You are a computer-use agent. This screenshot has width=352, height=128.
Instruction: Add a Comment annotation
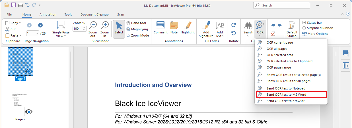[x=161, y=28]
